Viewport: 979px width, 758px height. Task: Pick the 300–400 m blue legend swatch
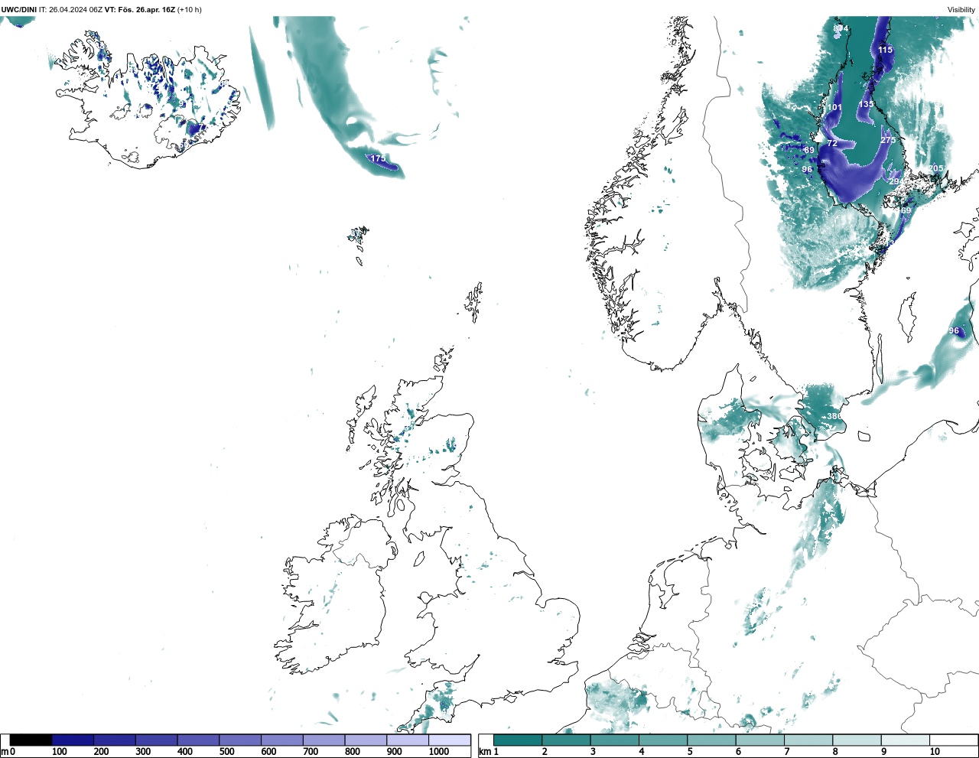pyautogui.click(x=156, y=740)
